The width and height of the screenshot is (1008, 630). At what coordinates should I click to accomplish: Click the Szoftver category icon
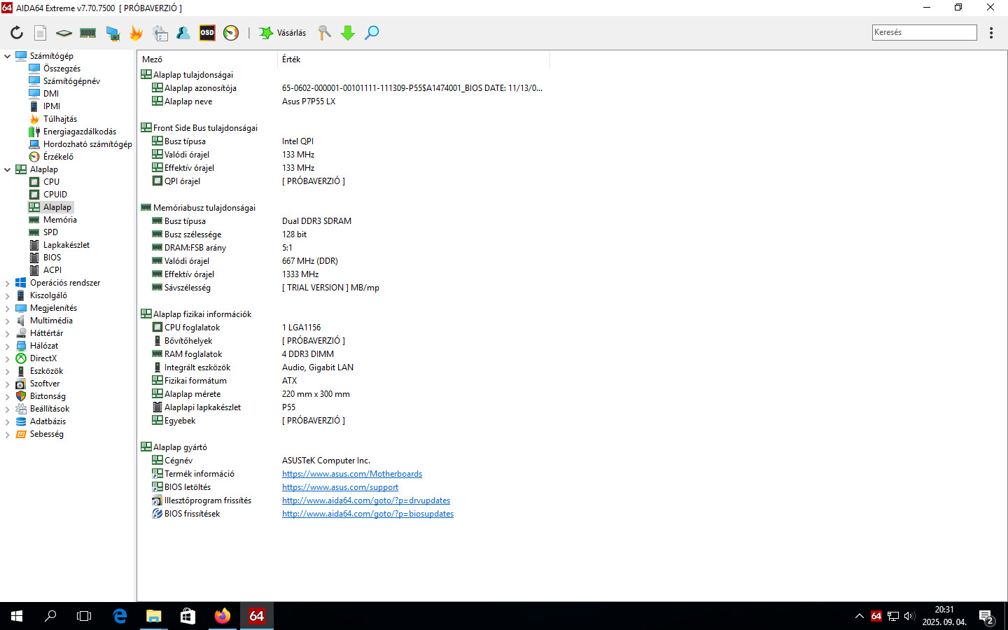click(21, 384)
